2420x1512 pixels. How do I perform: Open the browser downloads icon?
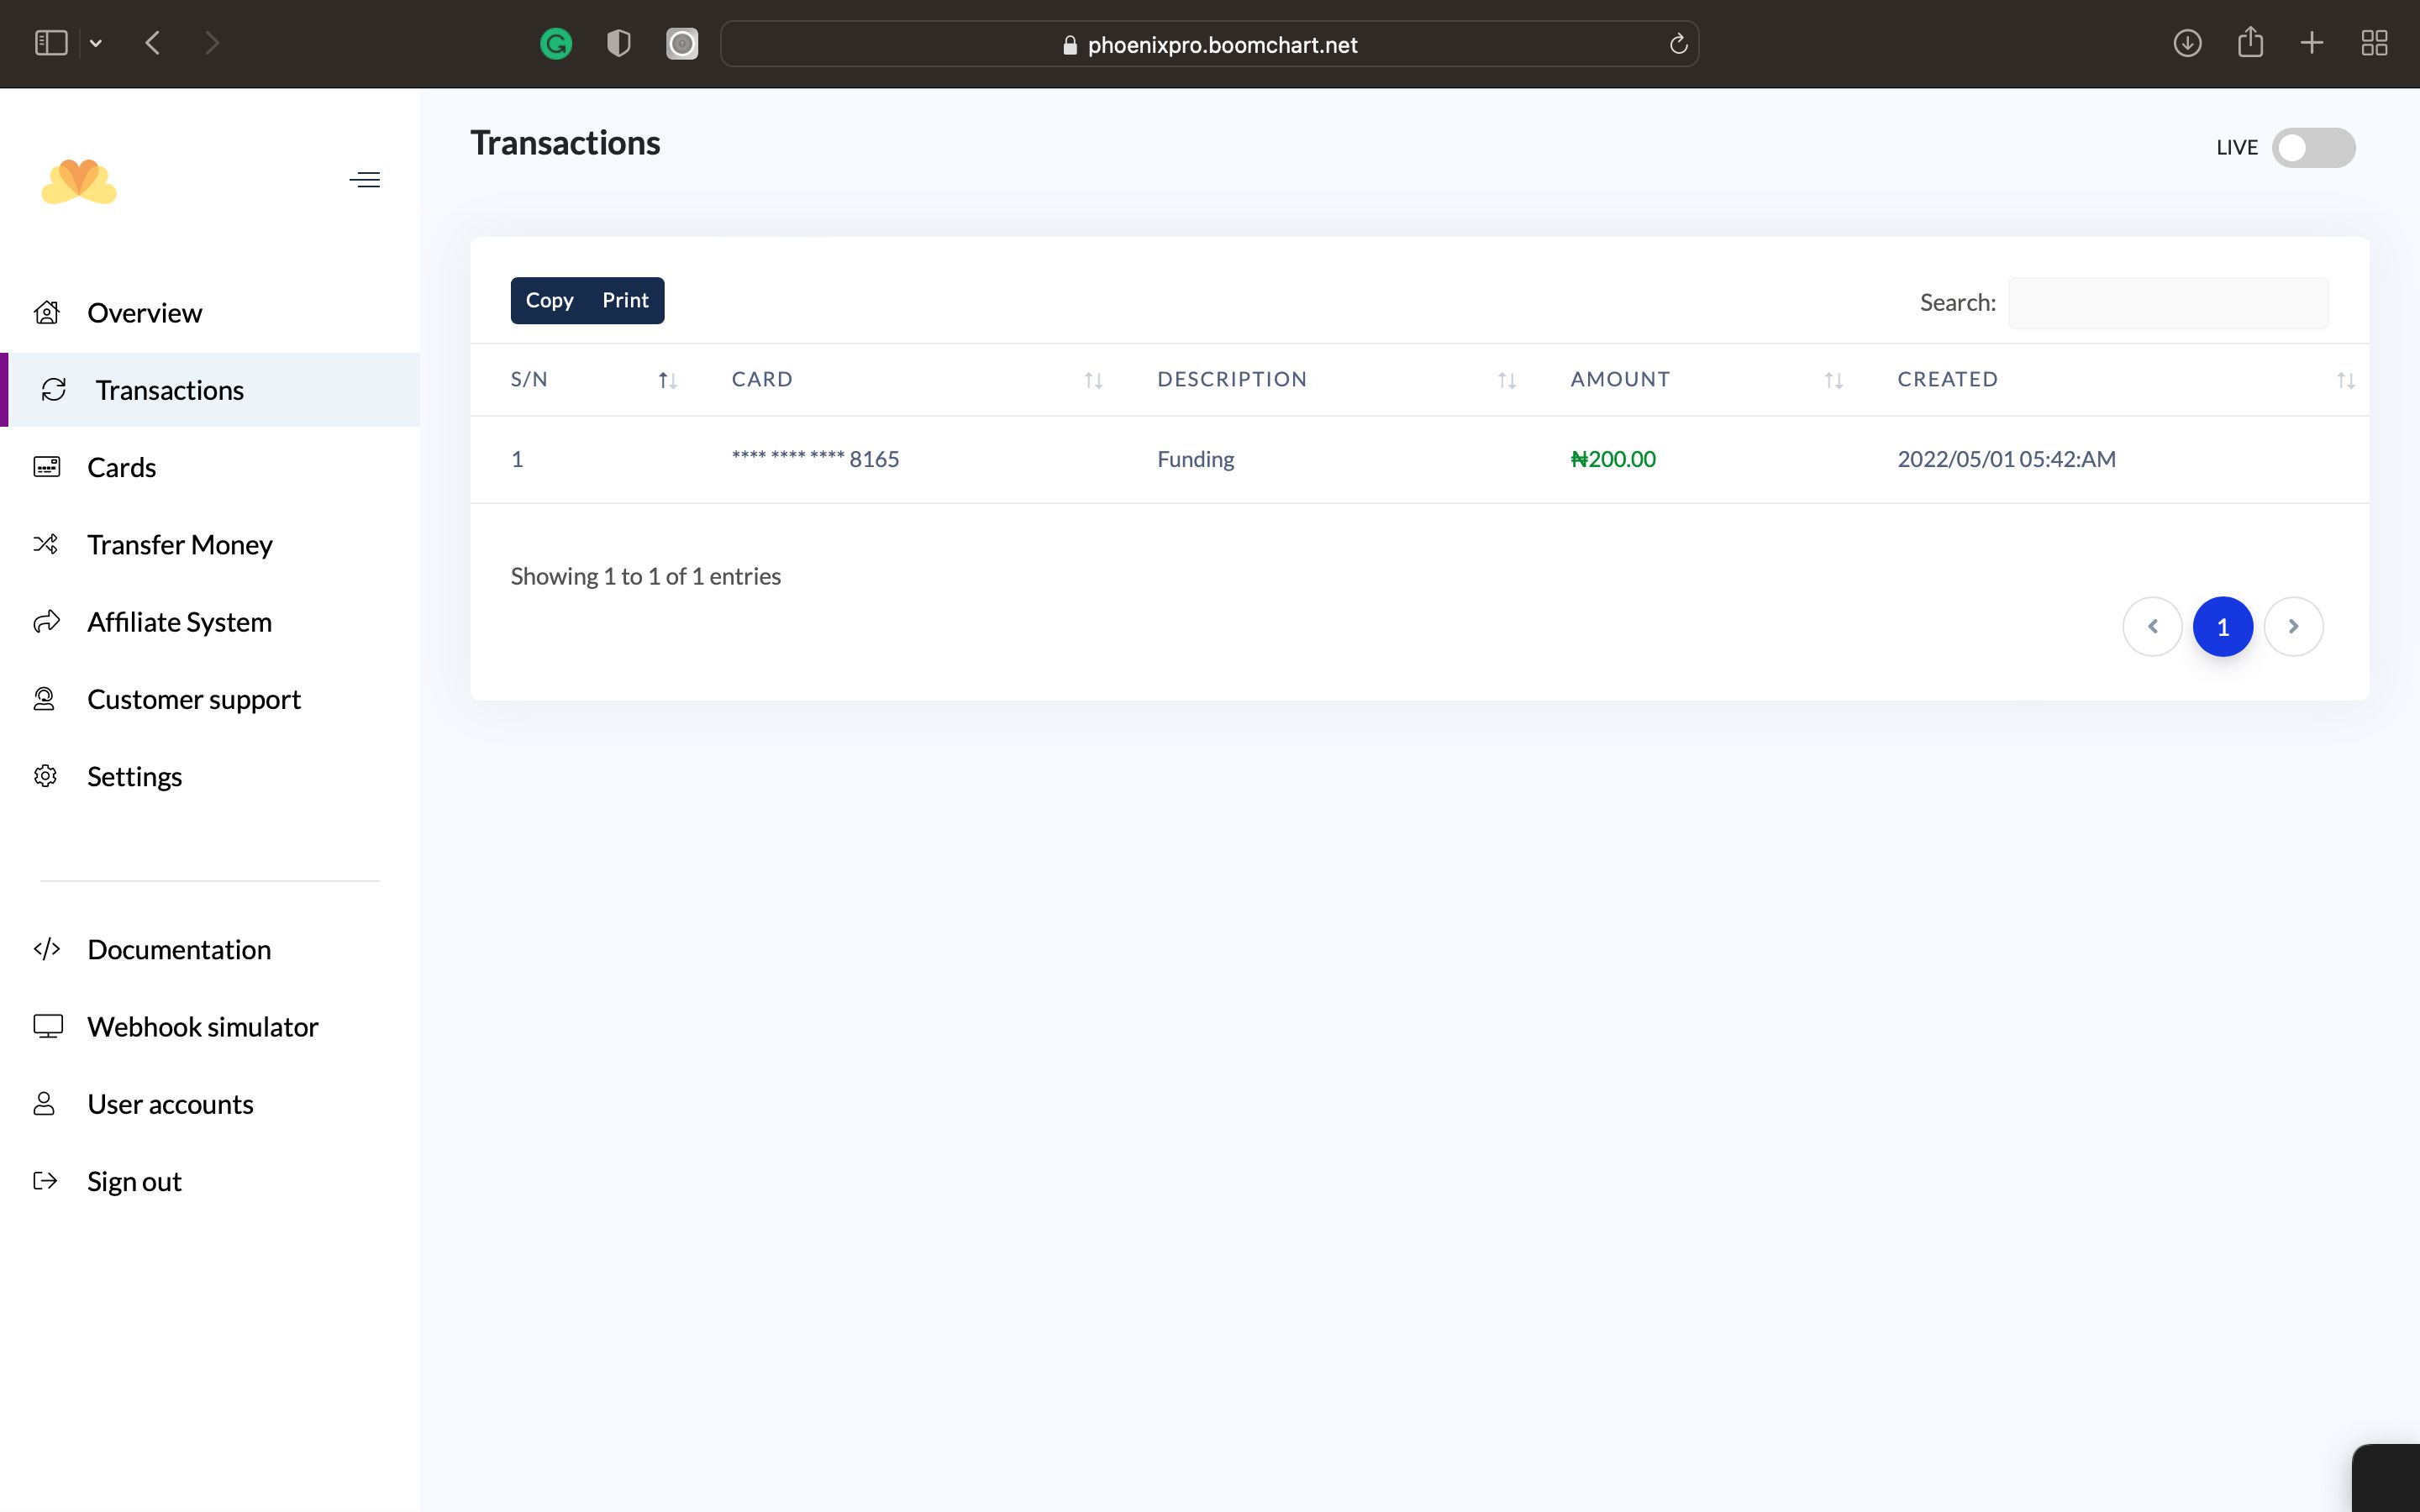coord(2187,43)
